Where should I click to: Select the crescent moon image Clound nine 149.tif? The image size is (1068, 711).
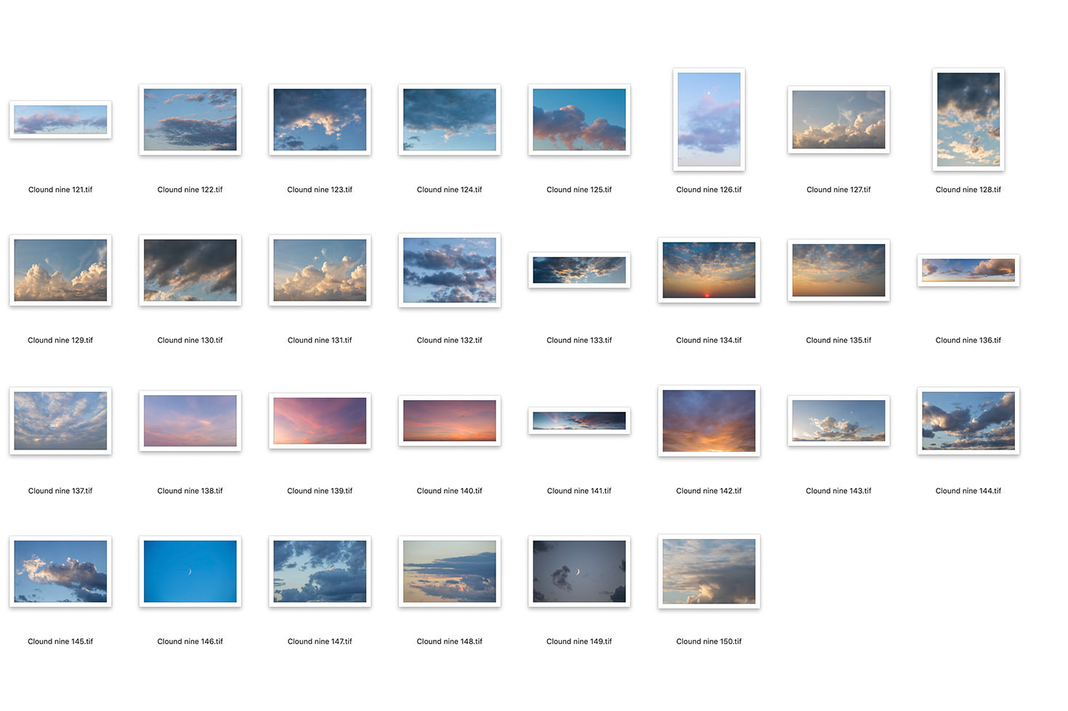click(579, 572)
